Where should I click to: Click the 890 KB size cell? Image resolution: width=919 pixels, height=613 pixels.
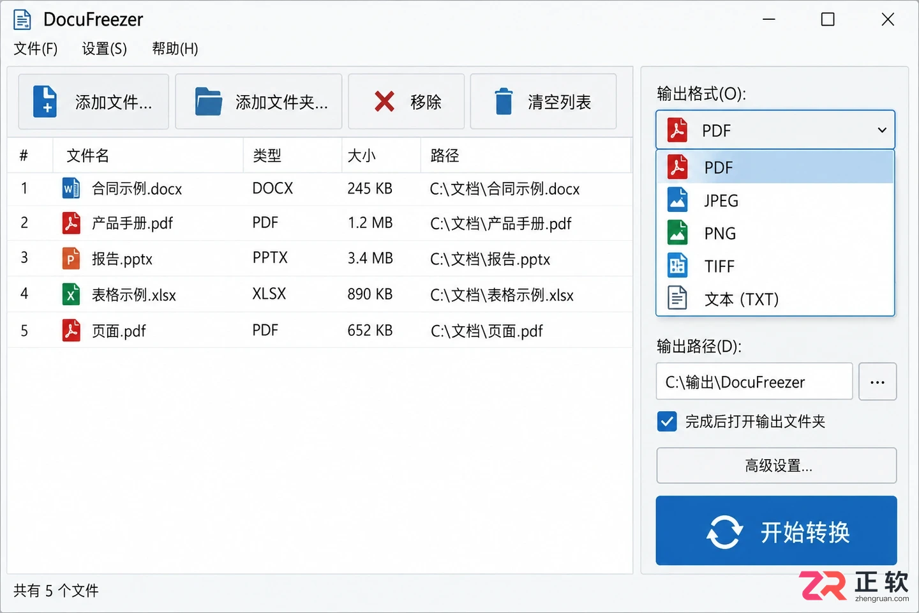click(370, 294)
